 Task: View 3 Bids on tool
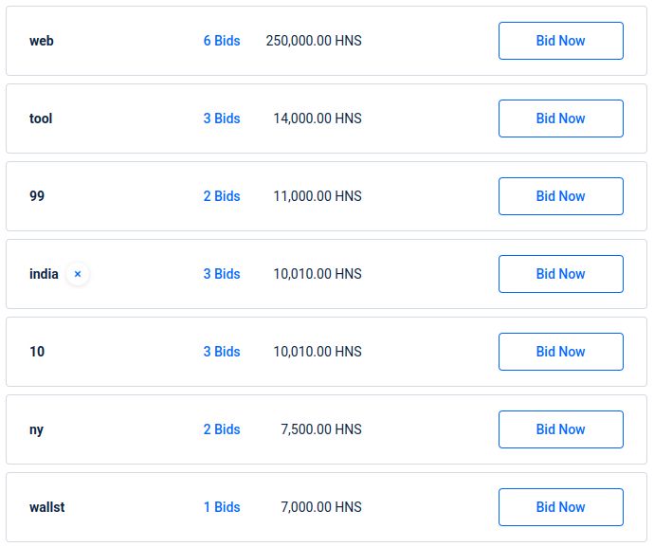222,119
